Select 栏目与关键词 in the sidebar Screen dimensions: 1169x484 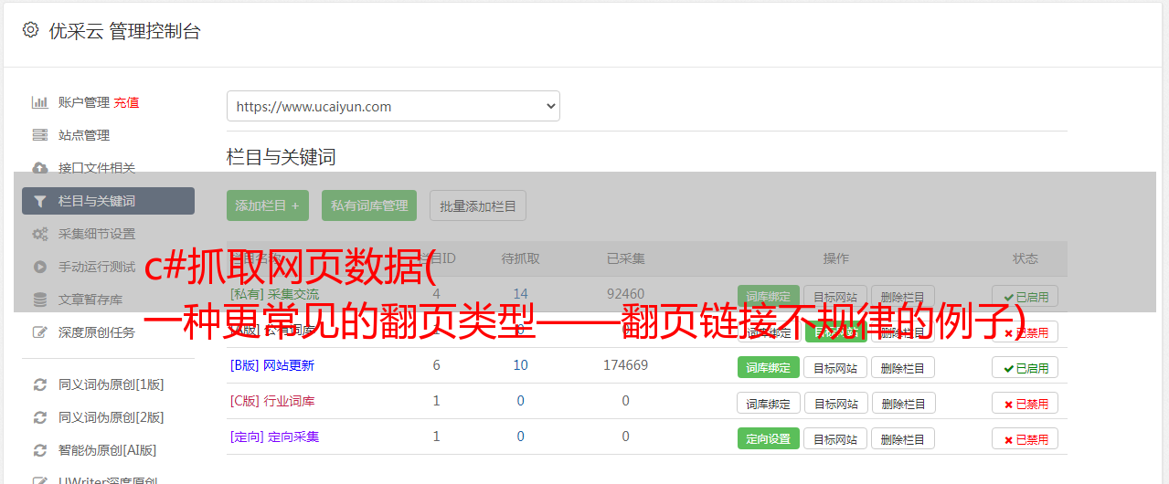[108, 201]
